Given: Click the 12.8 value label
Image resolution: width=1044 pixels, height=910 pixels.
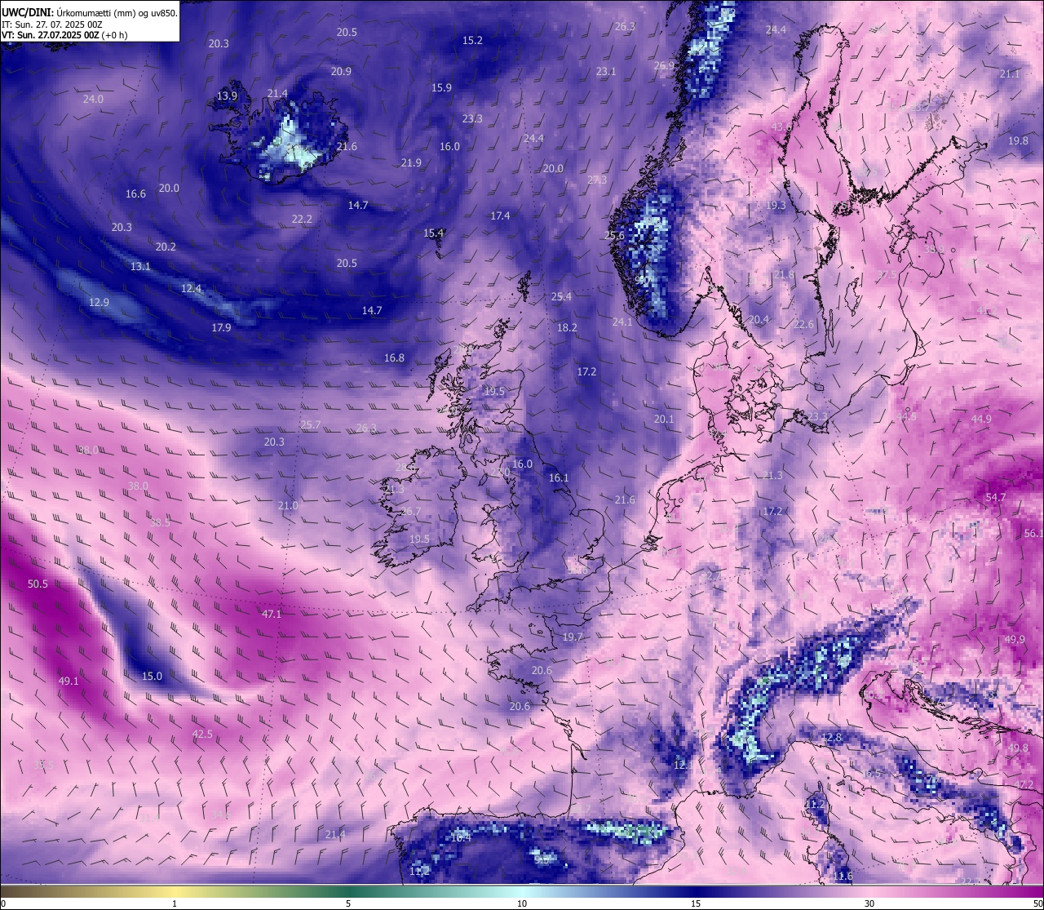Looking at the screenshot, I should point(831,737).
